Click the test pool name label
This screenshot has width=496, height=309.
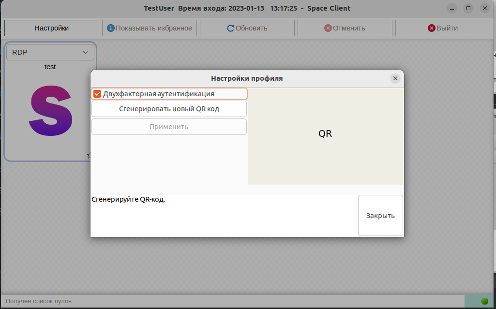pos(50,67)
